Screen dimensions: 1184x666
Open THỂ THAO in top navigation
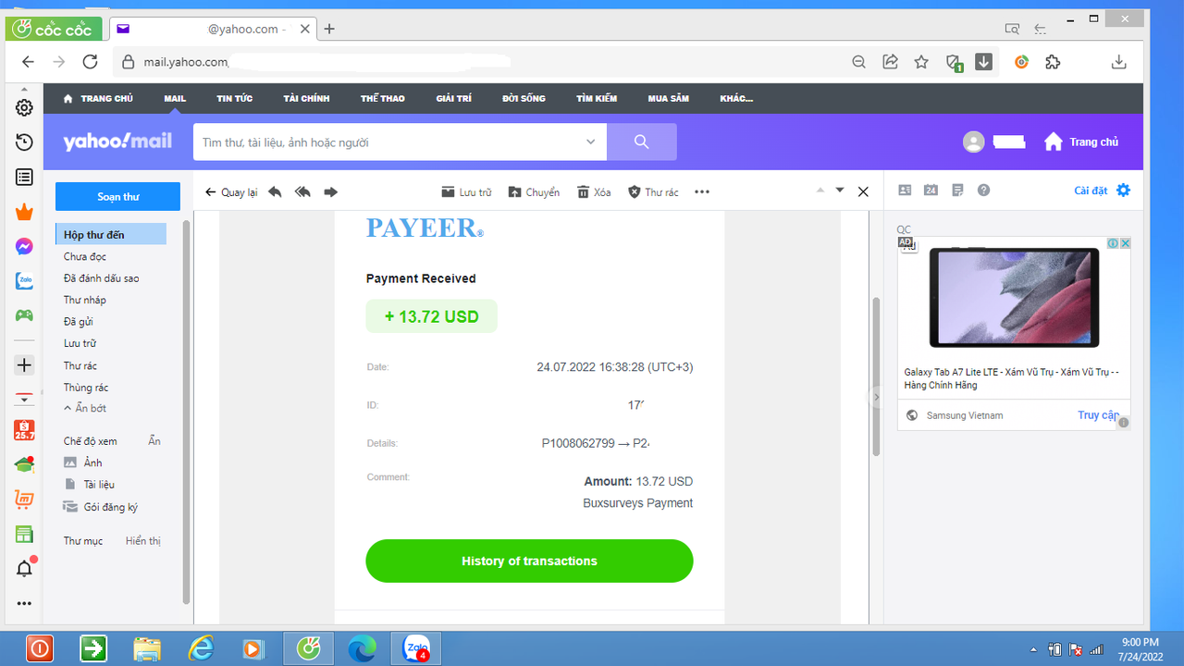(383, 98)
